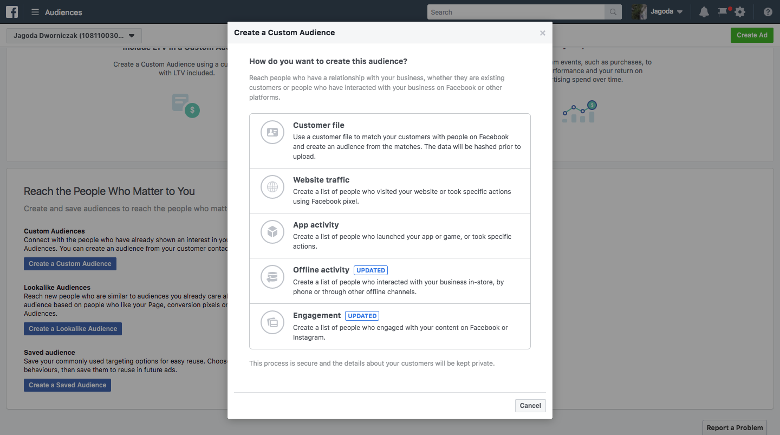Click the green Create Ad button

pos(751,35)
